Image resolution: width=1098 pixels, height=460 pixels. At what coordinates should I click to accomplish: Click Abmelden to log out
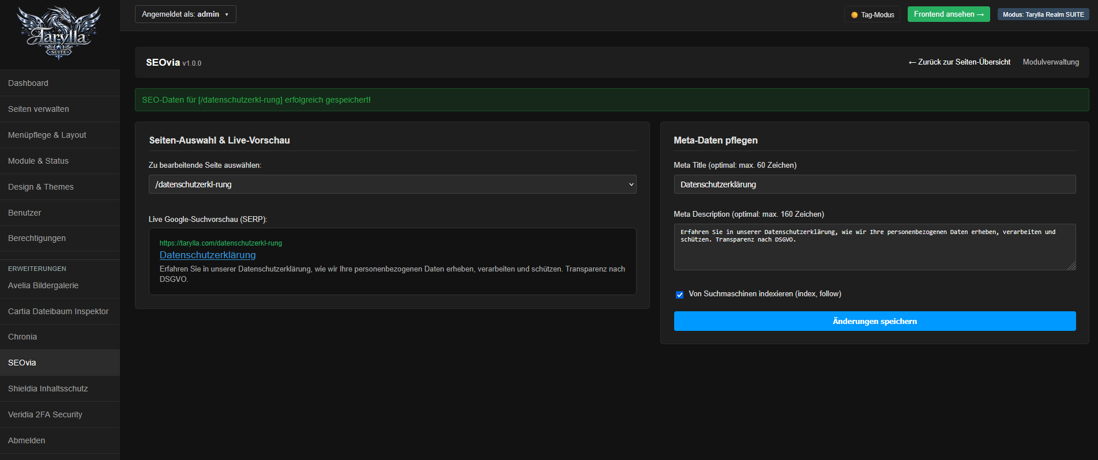(60, 440)
